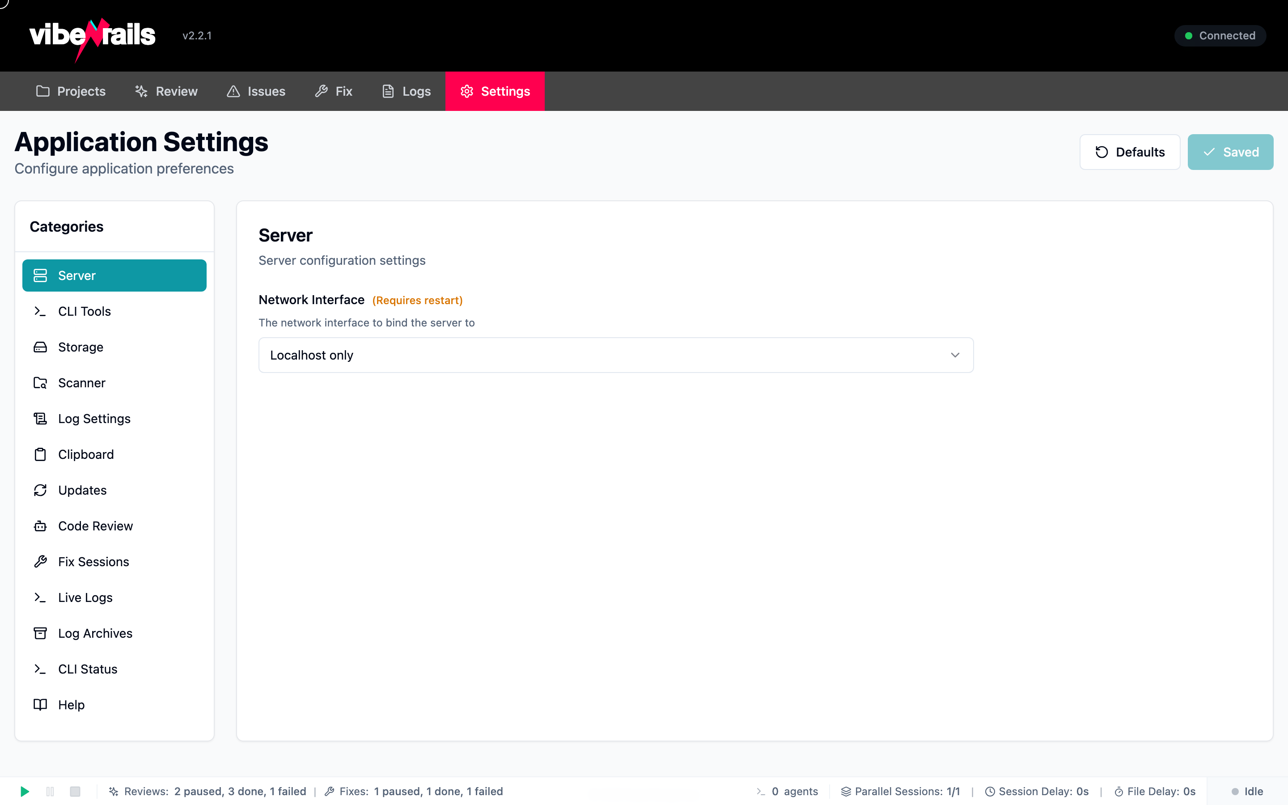Click the Saved button

click(1230, 152)
